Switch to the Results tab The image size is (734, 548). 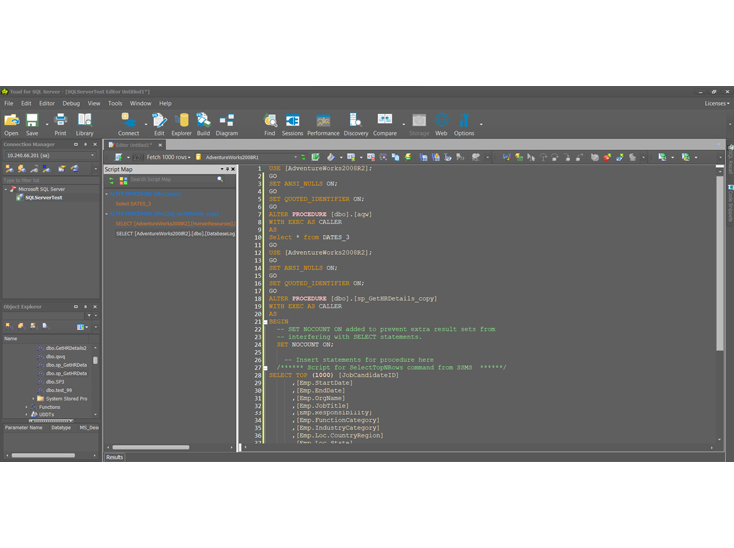(x=115, y=457)
